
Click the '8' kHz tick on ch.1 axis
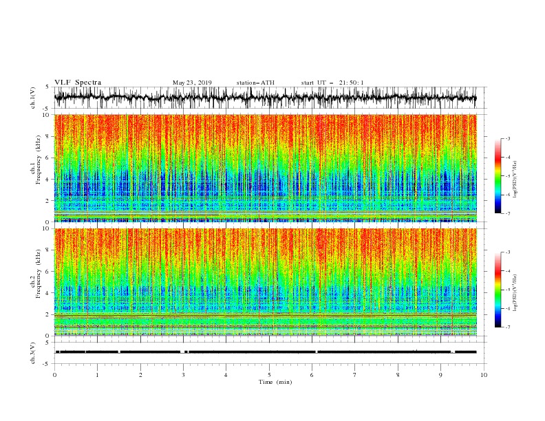(48, 136)
